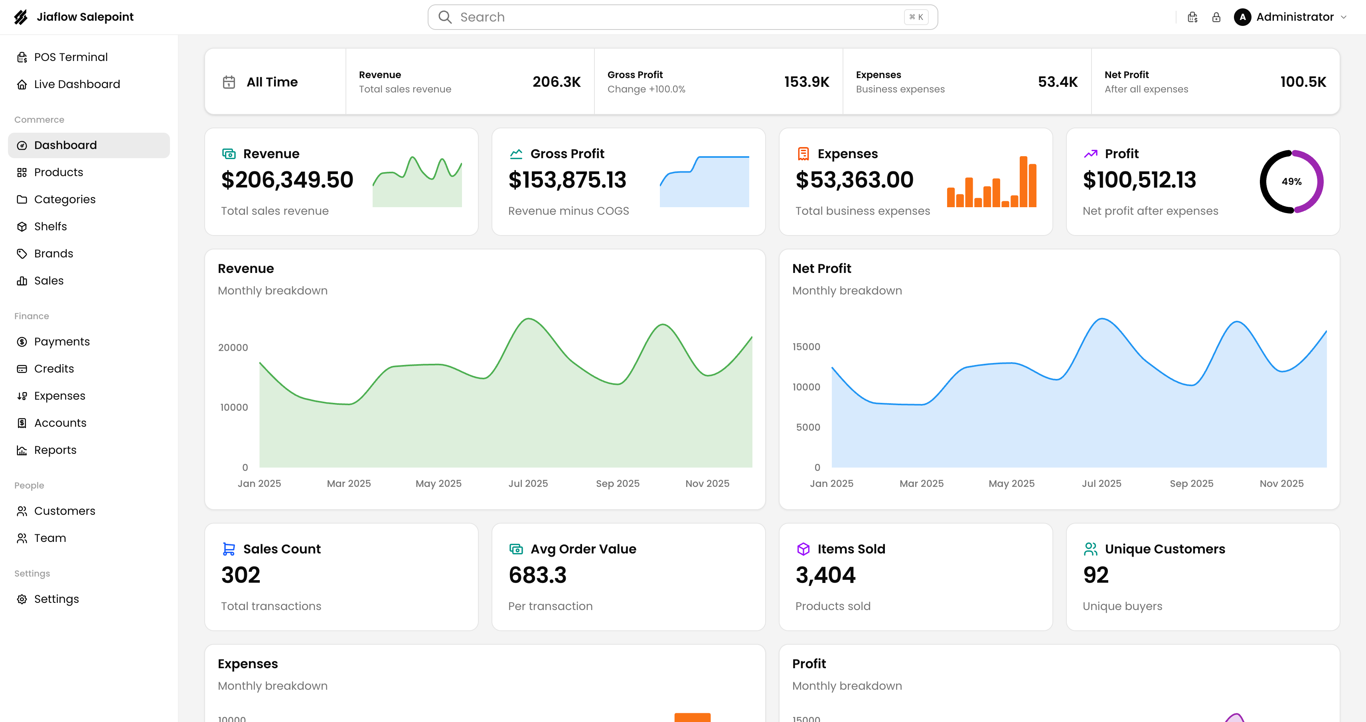Click the Accounts receipt icon

(x=22, y=423)
